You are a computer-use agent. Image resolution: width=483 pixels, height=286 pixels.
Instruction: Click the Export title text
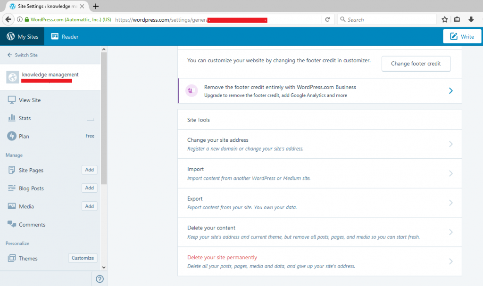point(195,198)
